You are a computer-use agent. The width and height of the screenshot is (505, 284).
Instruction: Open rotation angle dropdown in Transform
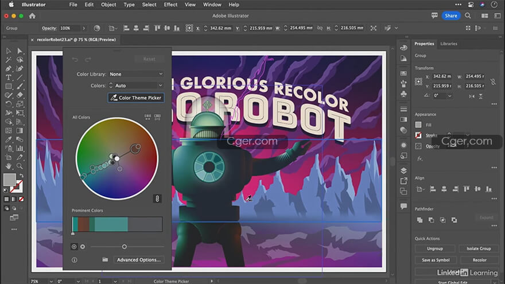click(449, 96)
